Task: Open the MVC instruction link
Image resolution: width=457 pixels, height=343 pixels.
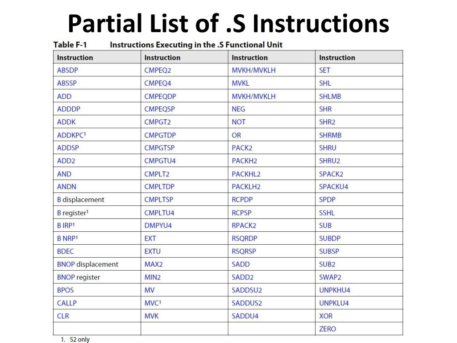Action: coord(153,303)
